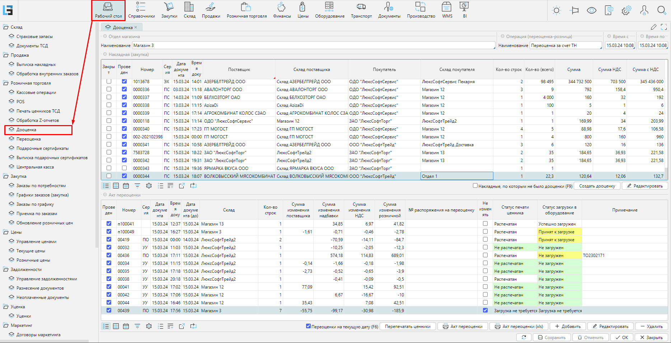Viewport: 671px width, 343px height.
Task: Click the refresh button beside Сохранить
Action: [524, 337]
